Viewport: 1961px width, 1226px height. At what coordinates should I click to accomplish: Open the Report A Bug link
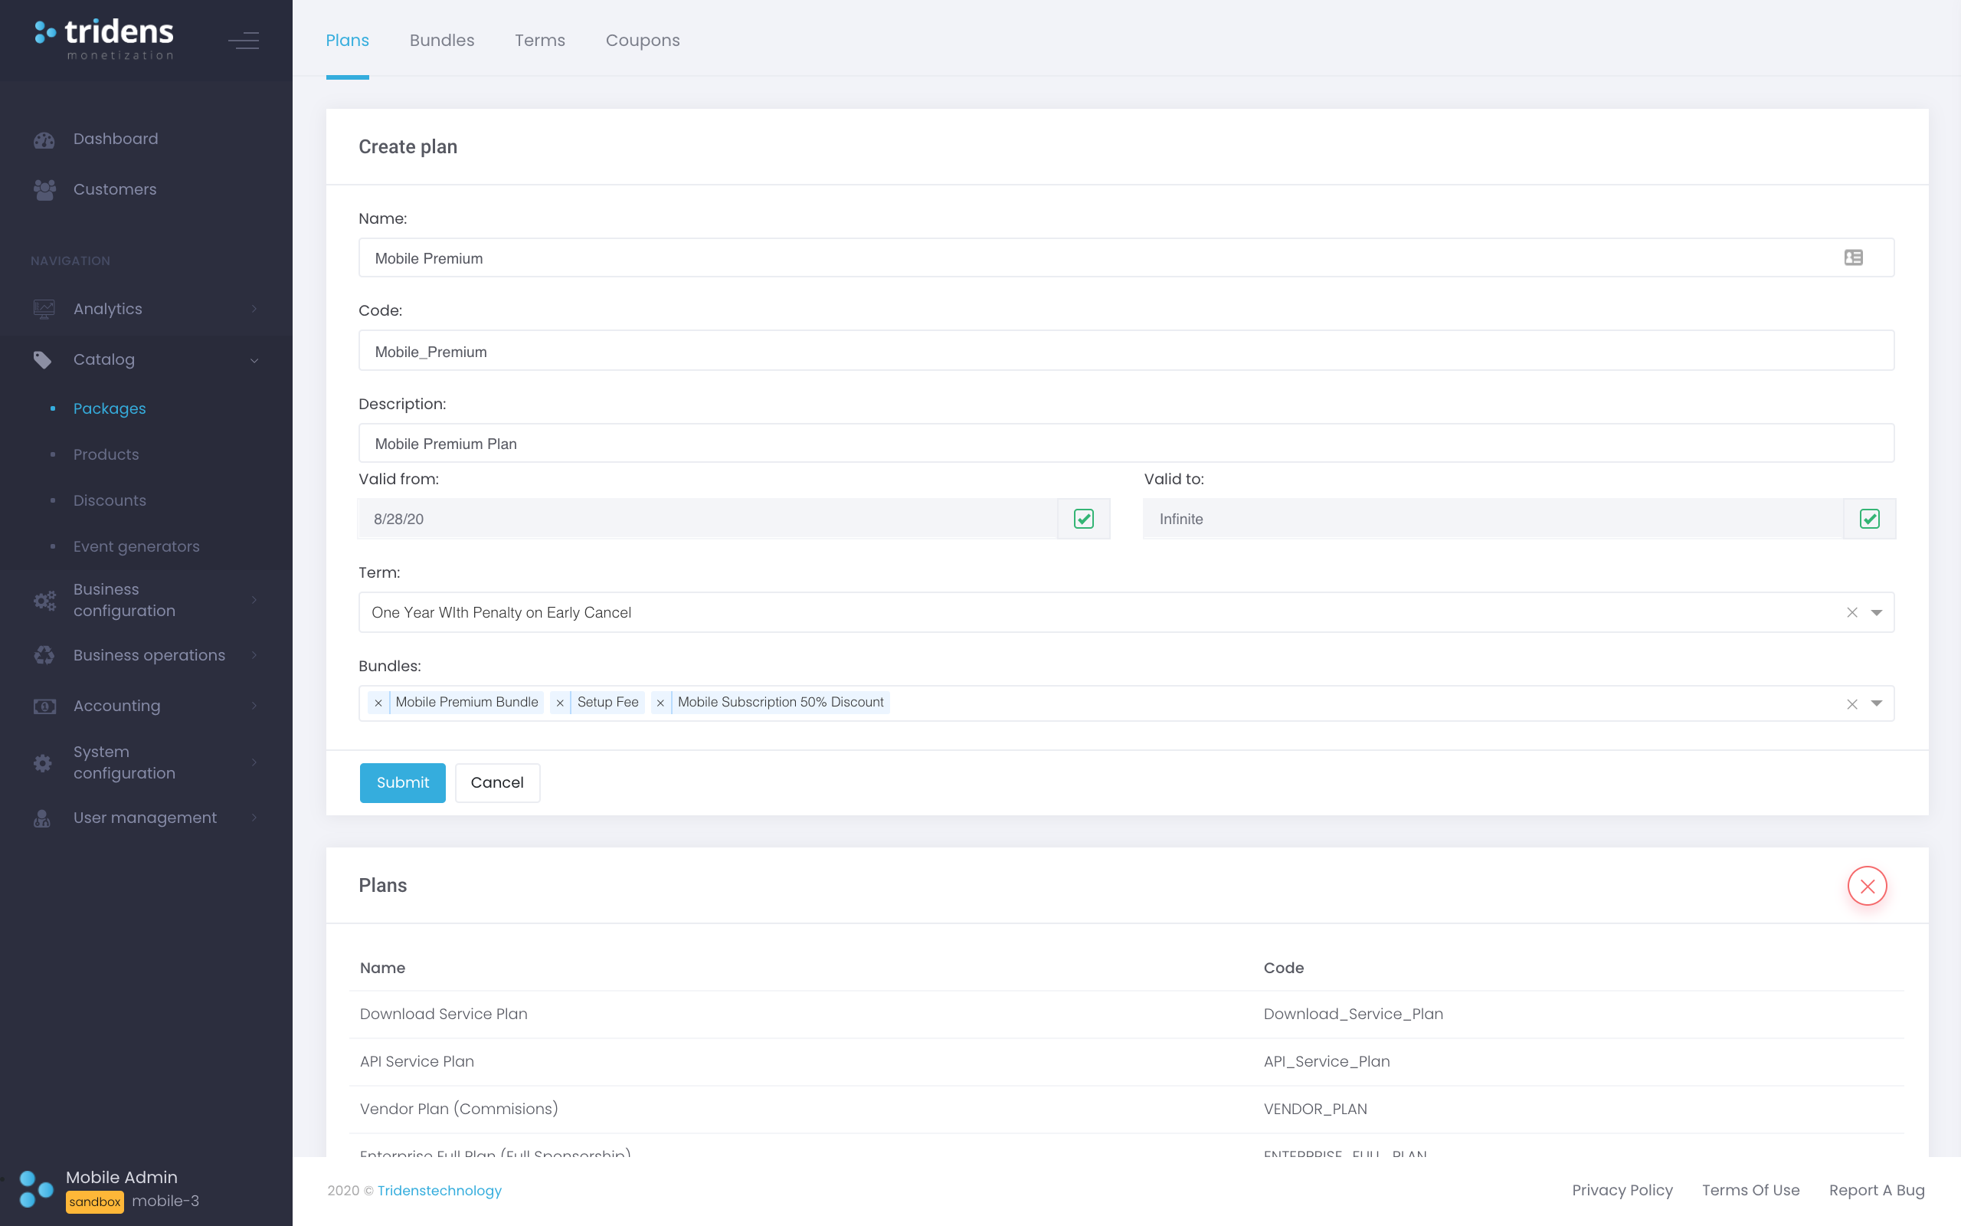(x=1877, y=1190)
